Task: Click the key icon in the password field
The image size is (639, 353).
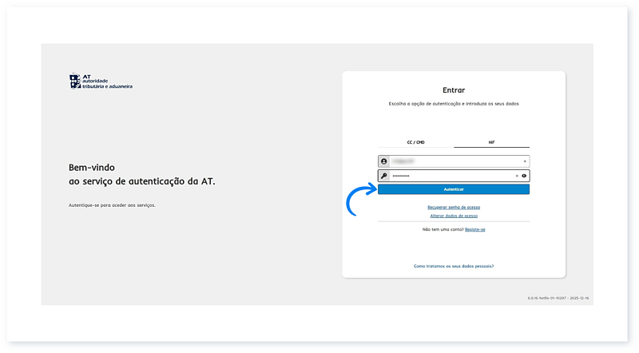Action: pos(383,176)
